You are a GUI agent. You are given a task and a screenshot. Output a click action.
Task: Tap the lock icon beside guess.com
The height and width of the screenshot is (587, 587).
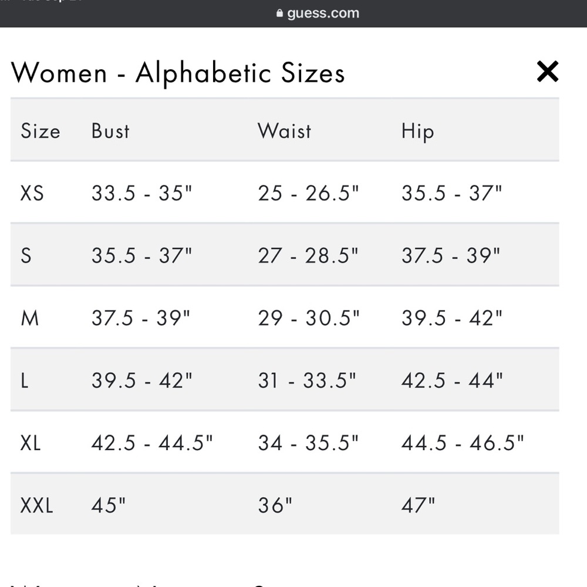pos(279,13)
